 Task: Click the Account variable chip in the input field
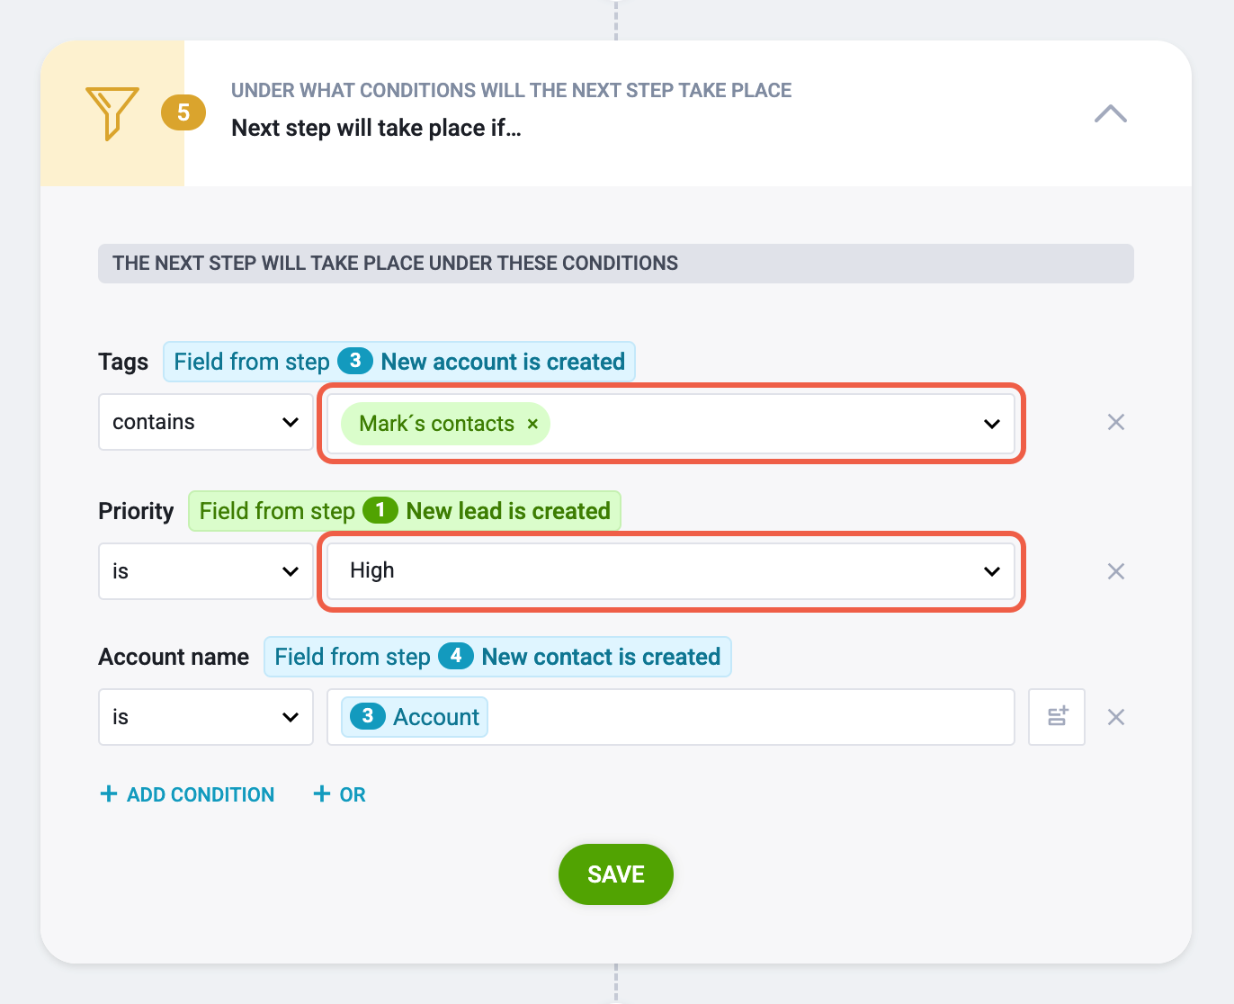[415, 717]
